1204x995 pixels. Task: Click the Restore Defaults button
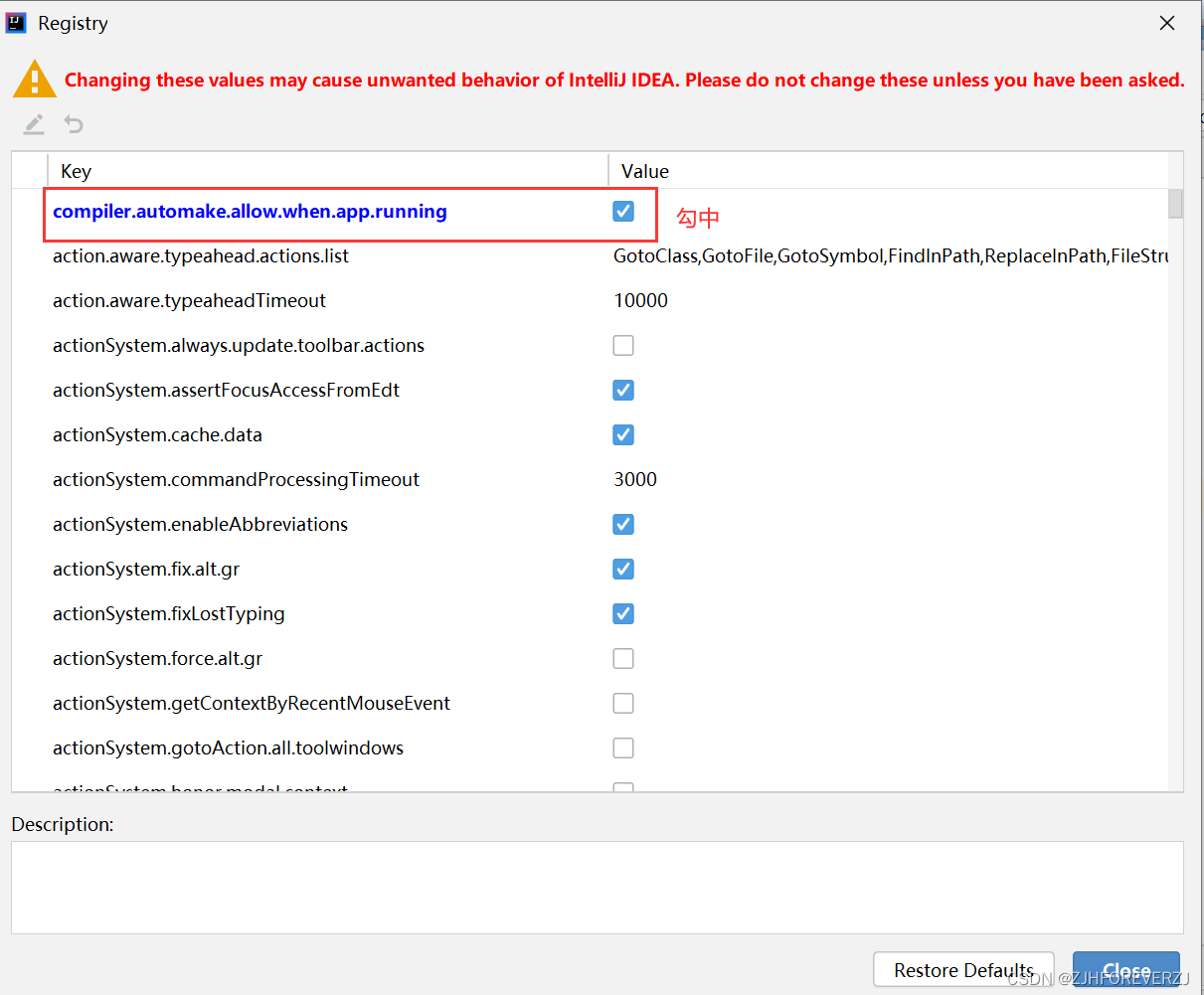(963, 970)
